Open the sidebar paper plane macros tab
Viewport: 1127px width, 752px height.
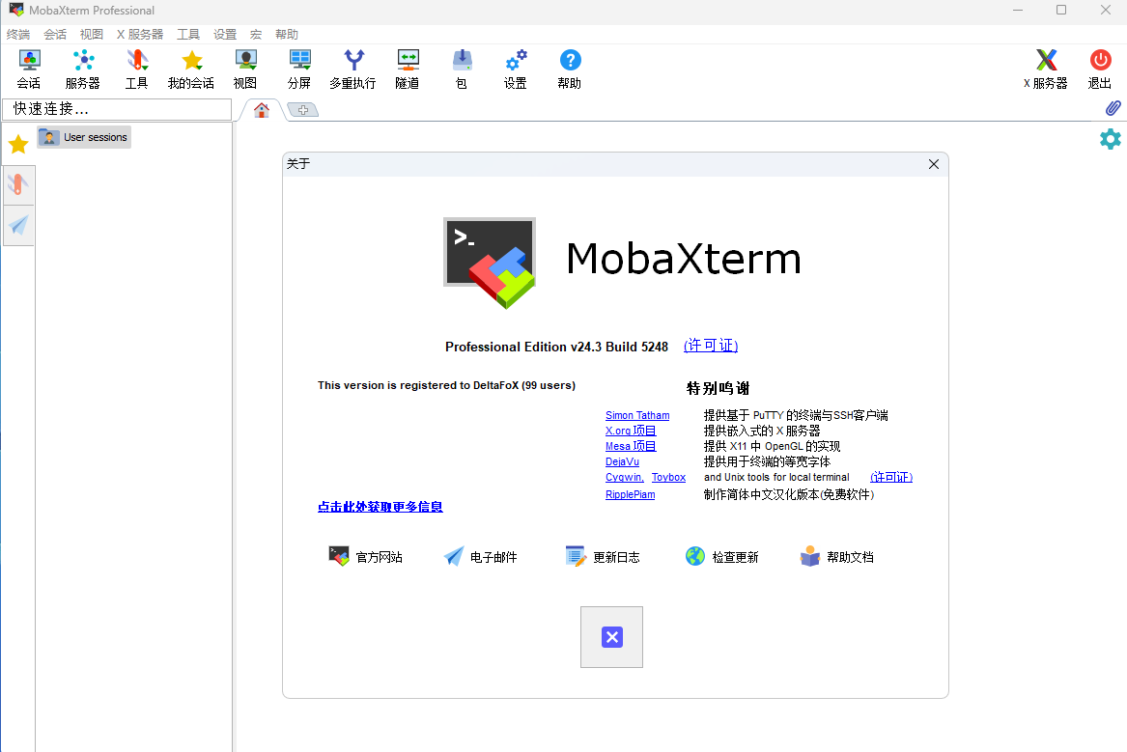pyautogui.click(x=18, y=225)
